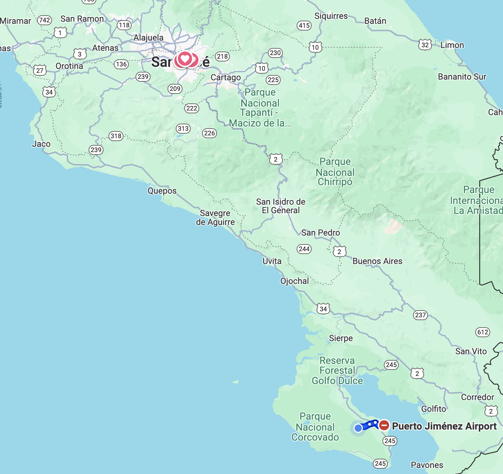Screen dimensions: 503x474
Task: Click the route 313 shield
Action: tap(183, 129)
